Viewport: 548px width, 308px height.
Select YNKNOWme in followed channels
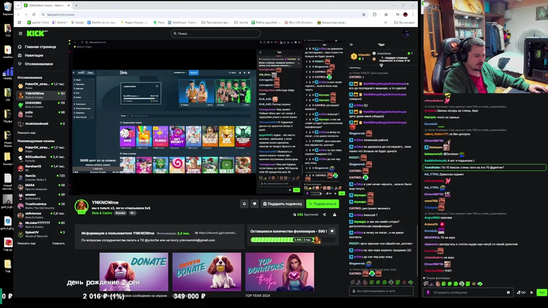41,95
